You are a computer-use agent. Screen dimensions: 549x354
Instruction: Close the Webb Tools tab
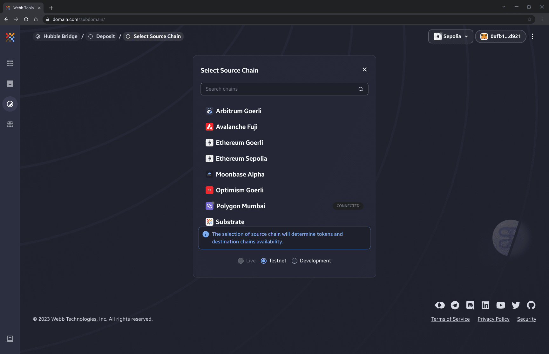click(x=39, y=8)
